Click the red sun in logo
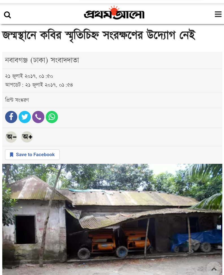The image size is (224, 275). pyautogui.click(x=114, y=10)
